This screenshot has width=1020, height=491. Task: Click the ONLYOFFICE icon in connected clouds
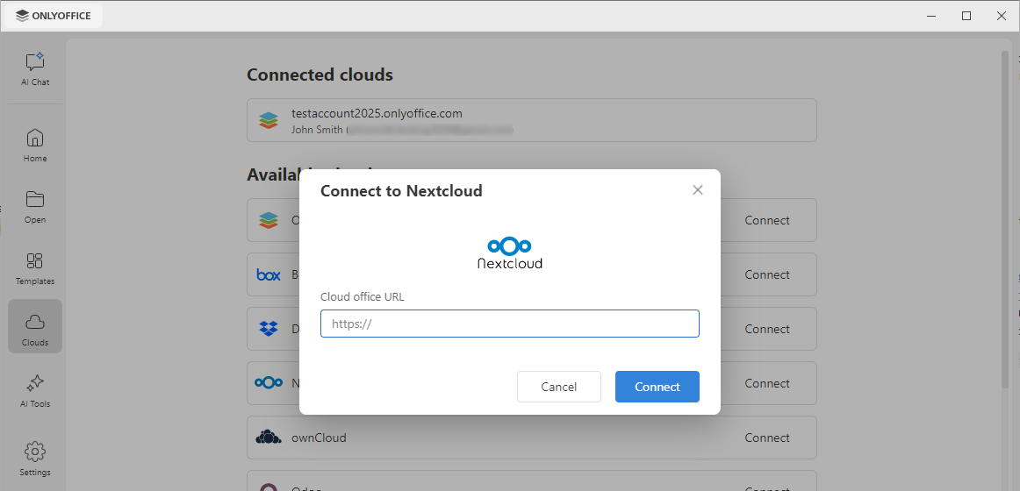(x=268, y=120)
